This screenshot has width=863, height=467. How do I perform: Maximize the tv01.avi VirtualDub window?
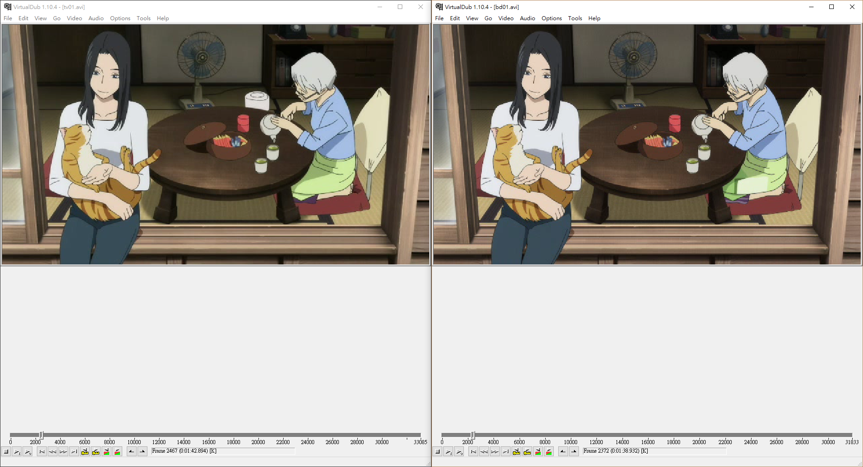click(400, 7)
